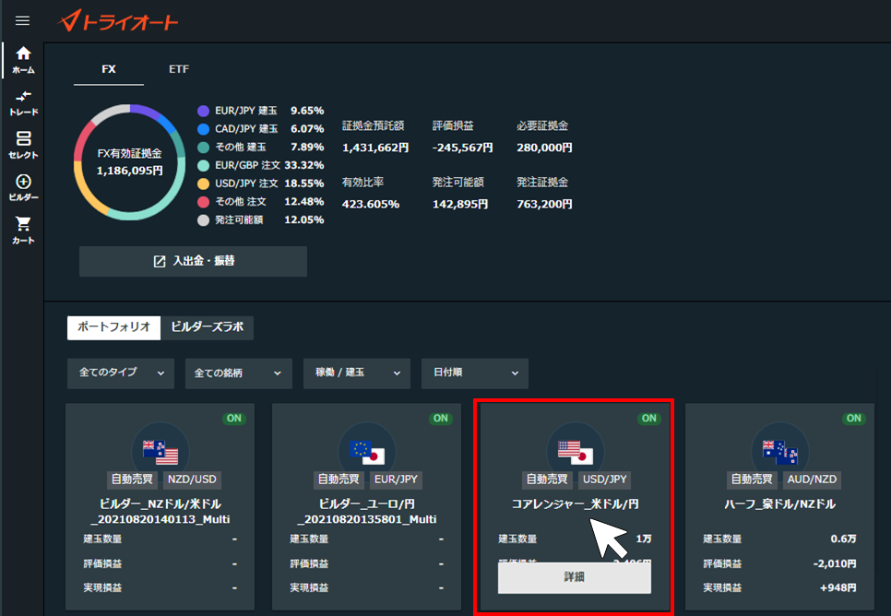Switch to the ETF tab
Screen dimensions: 891x616
[x=178, y=69]
